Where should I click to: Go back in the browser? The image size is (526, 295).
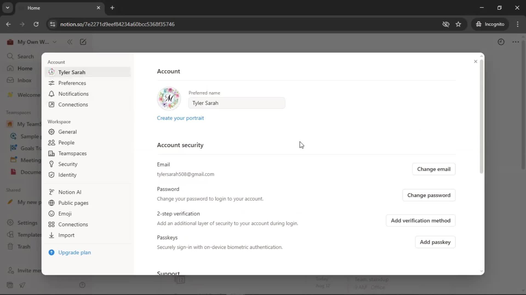[8, 24]
